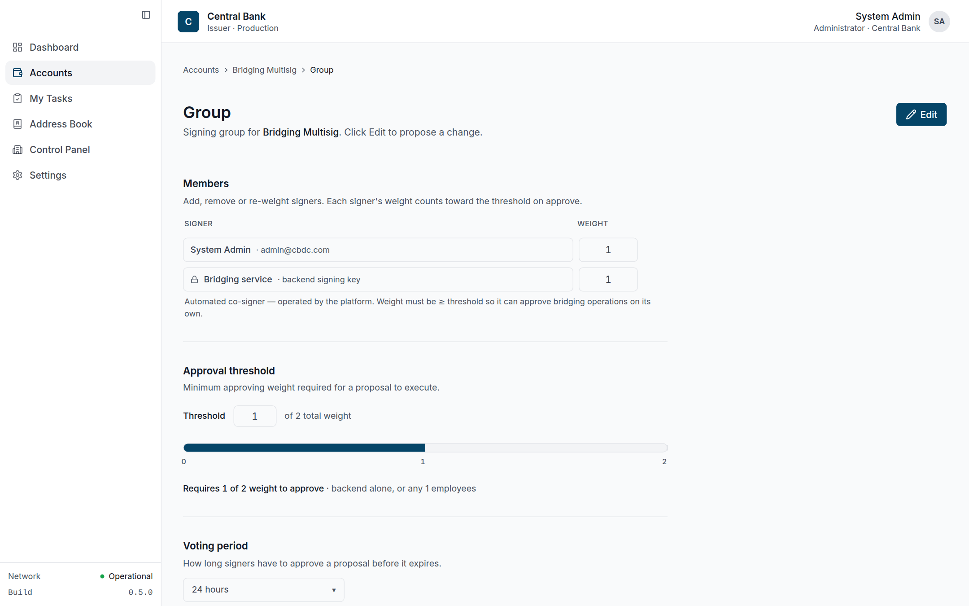The width and height of the screenshot is (969, 606).
Task: Go to Accounts breadcrumb link
Action: tap(201, 70)
